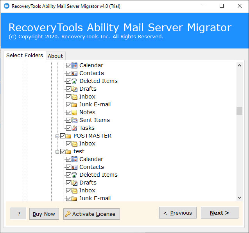The image size is (249, 233).
Task: Click the Buy Now button
Action: [x=44, y=214]
